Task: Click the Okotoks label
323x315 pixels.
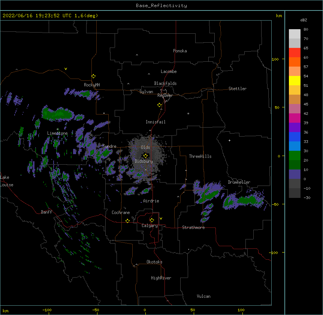Action: (x=154, y=262)
